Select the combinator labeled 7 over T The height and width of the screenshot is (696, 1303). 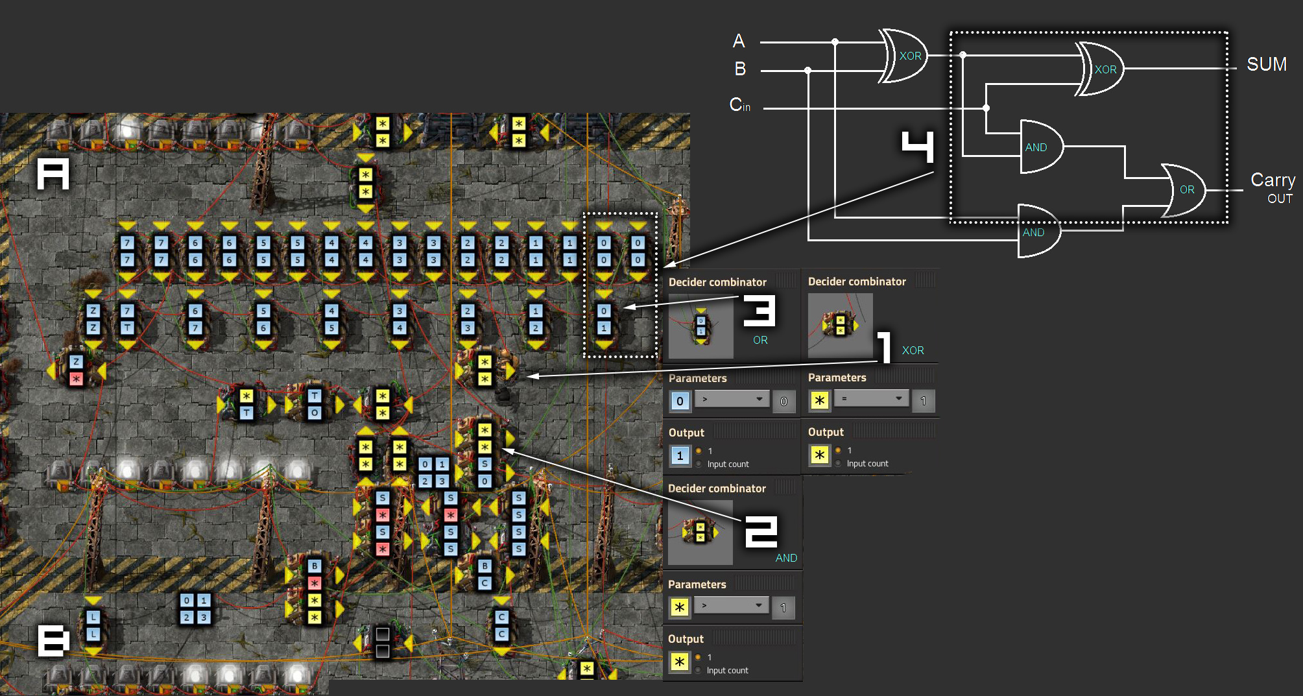click(x=127, y=319)
